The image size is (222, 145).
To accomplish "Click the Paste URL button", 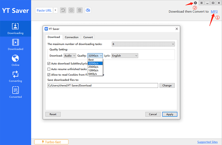I will (x=44, y=10).
